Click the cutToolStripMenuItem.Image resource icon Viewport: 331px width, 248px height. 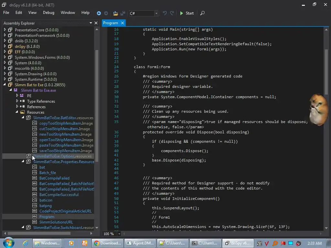[35, 129]
